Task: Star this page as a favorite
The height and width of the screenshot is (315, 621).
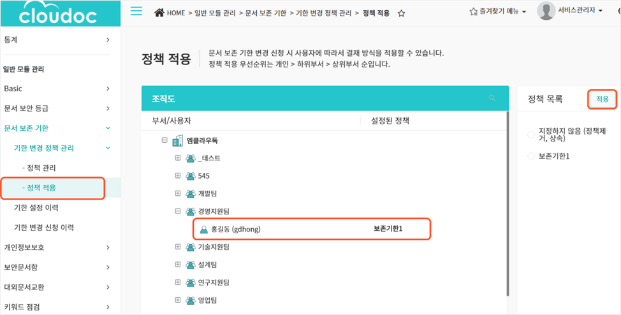Action: tap(401, 13)
